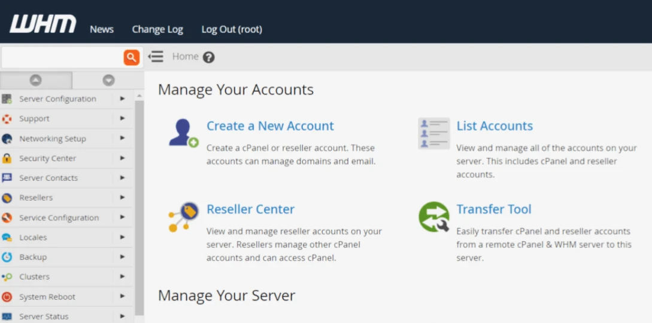Expand all sidebar sections with down arrow
The height and width of the screenshot is (323, 652).
tap(108, 80)
